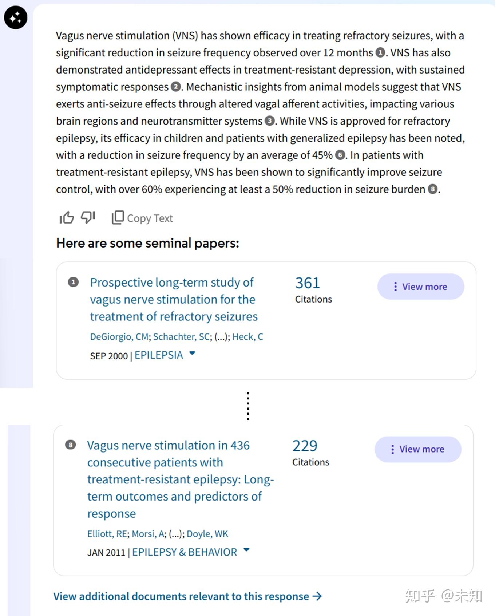The height and width of the screenshot is (616, 495).
Task: Open the 436 consecutive patients paper title
Action: point(180,479)
